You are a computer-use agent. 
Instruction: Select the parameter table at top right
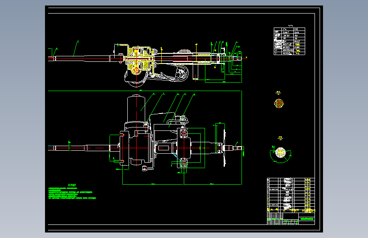(x=289, y=41)
